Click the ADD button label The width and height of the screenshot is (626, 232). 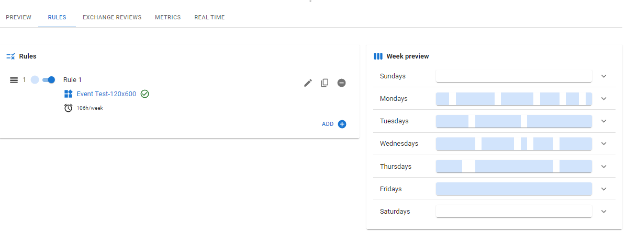pyautogui.click(x=328, y=124)
